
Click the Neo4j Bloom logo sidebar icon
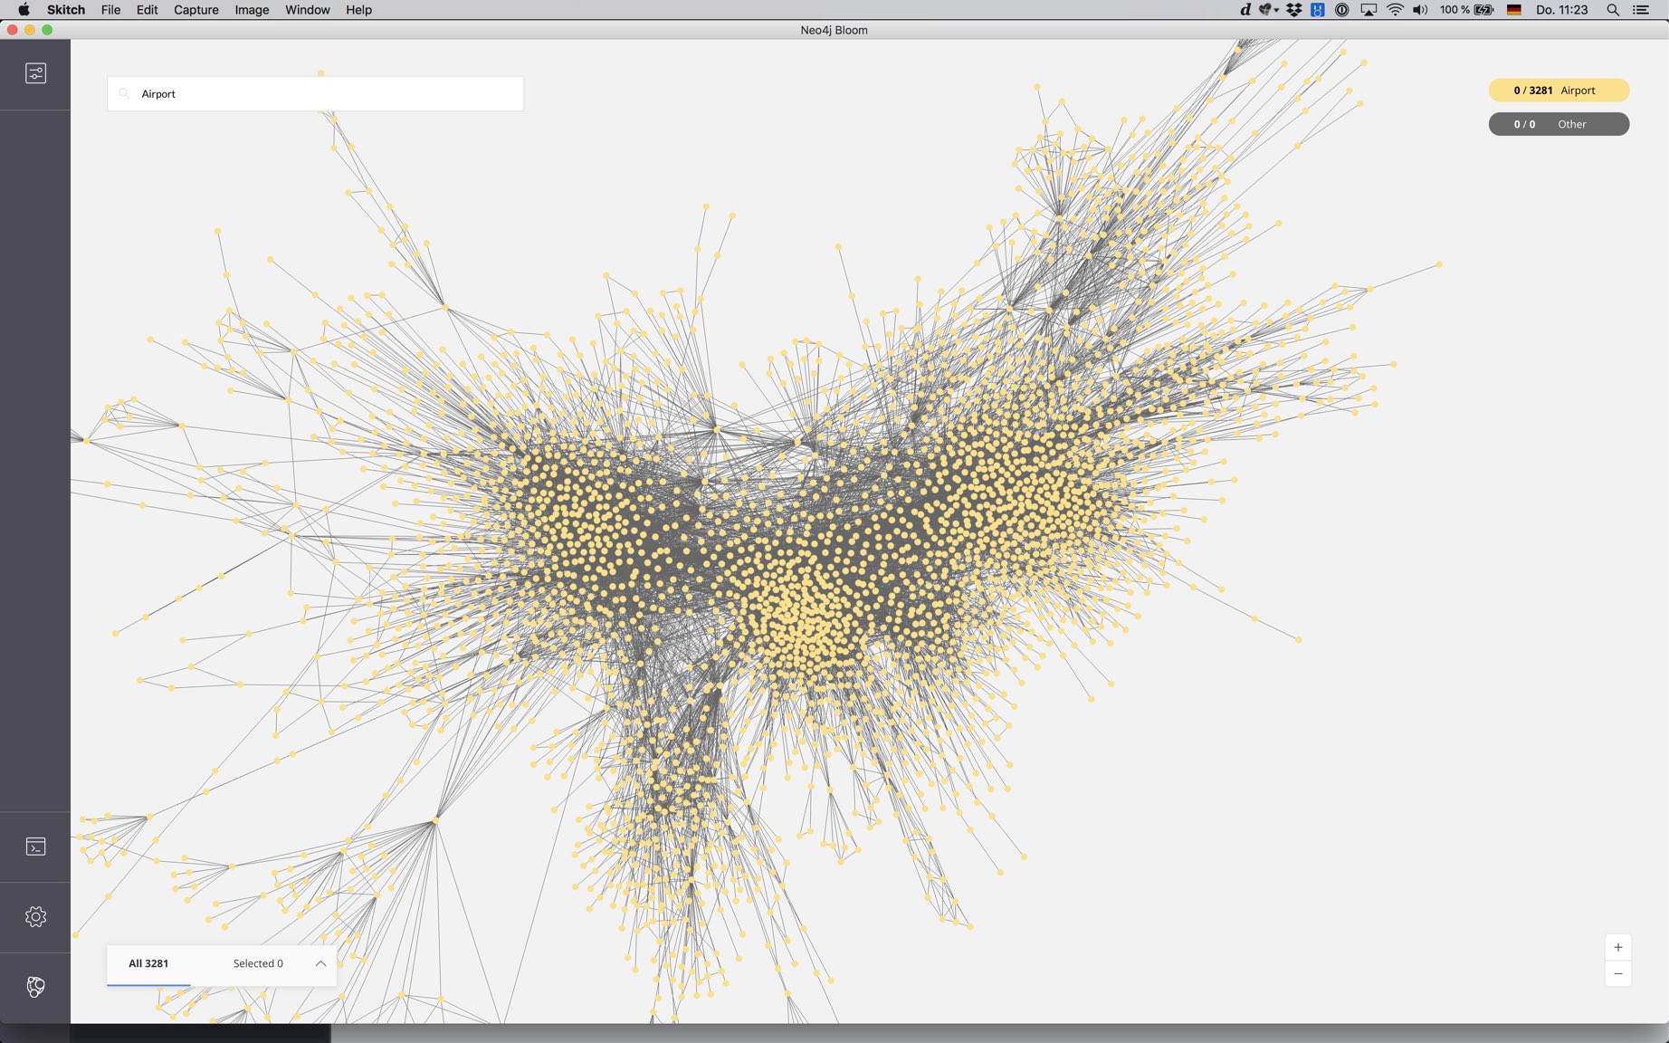35,987
